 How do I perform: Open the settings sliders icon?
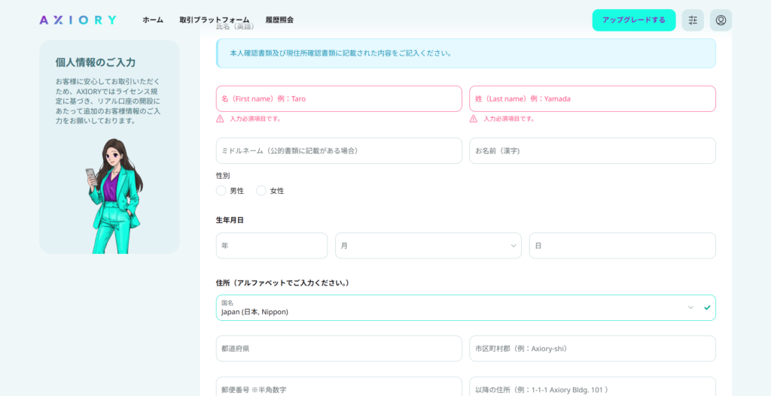[x=693, y=20]
